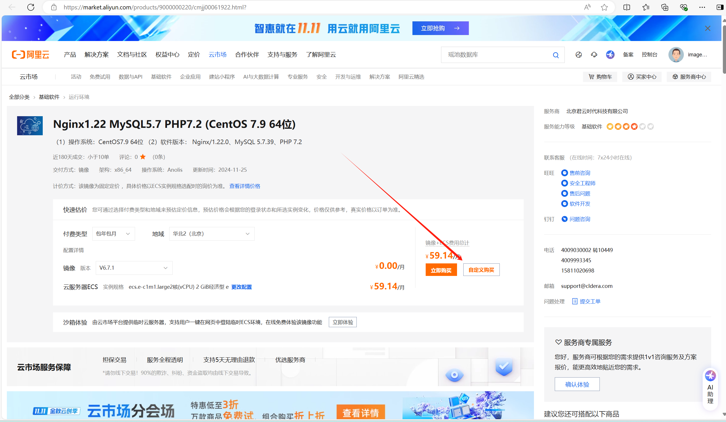This screenshot has width=726, height=422.
Task: Click the user avatar image
Action: tap(676, 55)
